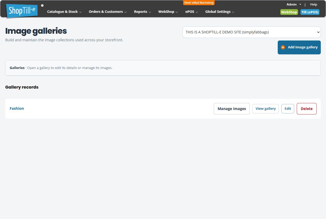Click the Add image gallery button
The width and height of the screenshot is (326, 219).
[x=299, y=47]
